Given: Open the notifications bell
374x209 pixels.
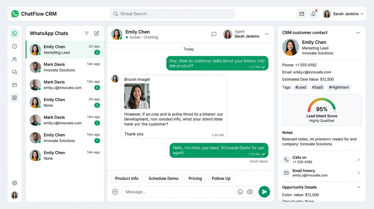Looking at the screenshot, I should pos(313,14).
